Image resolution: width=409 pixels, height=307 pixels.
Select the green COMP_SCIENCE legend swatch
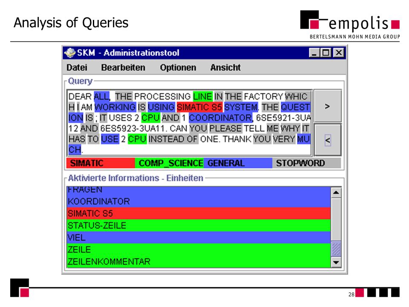click(x=169, y=163)
